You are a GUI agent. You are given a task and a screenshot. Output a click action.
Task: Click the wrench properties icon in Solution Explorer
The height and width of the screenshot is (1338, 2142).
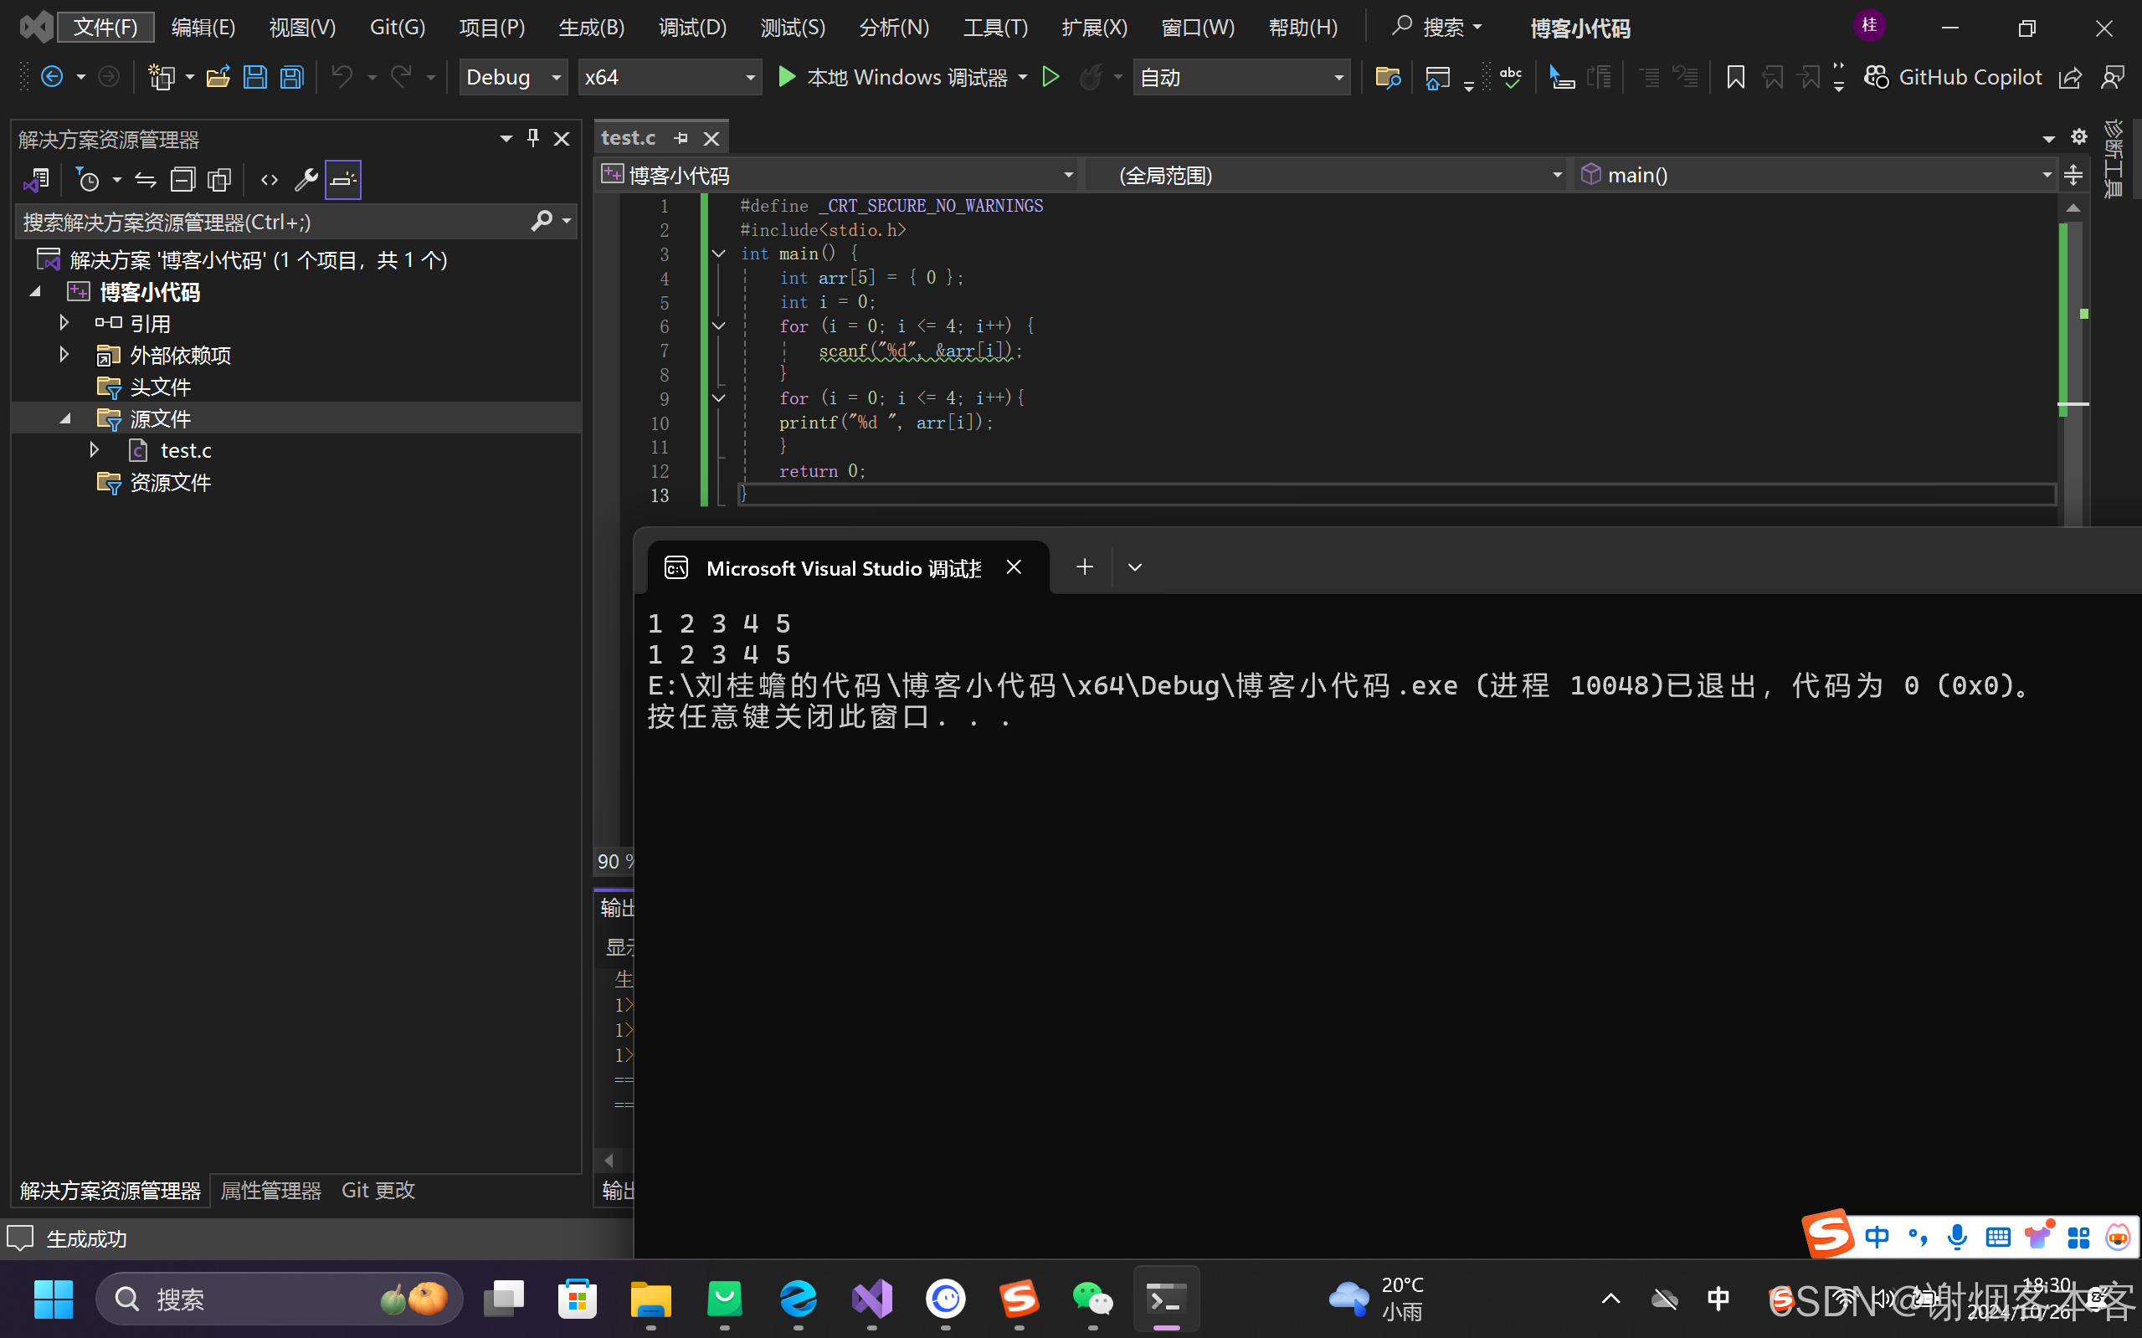tap(306, 181)
